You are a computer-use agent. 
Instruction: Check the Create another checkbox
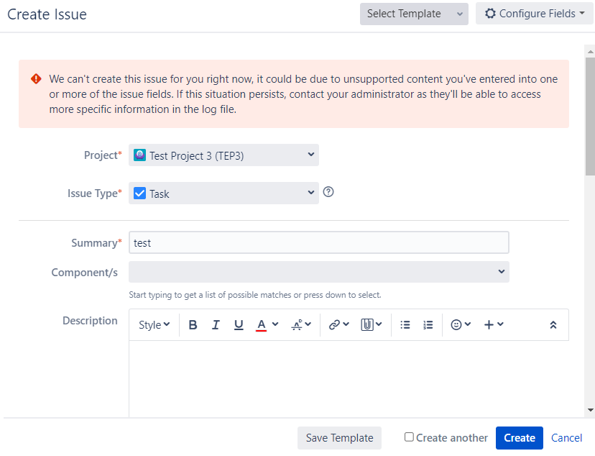(x=409, y=437)
